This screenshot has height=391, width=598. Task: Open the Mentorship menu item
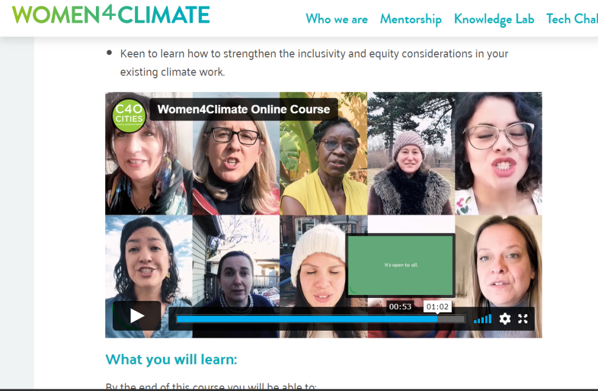click(x=411, y=19)
